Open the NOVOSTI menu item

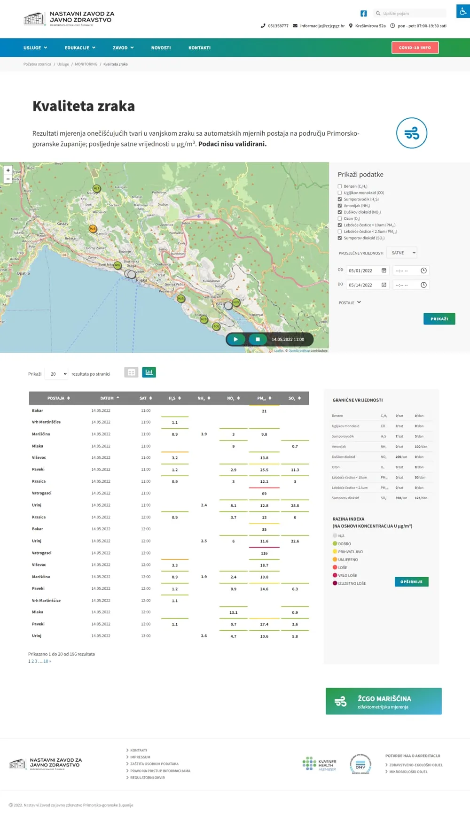coord(161,48)
